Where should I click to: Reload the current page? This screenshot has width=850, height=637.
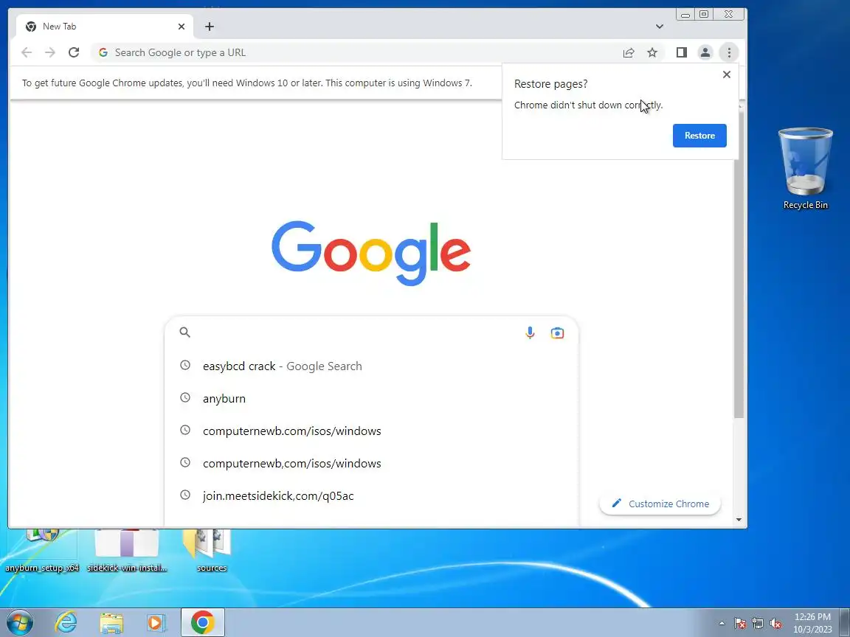click(x=74, y=52)
